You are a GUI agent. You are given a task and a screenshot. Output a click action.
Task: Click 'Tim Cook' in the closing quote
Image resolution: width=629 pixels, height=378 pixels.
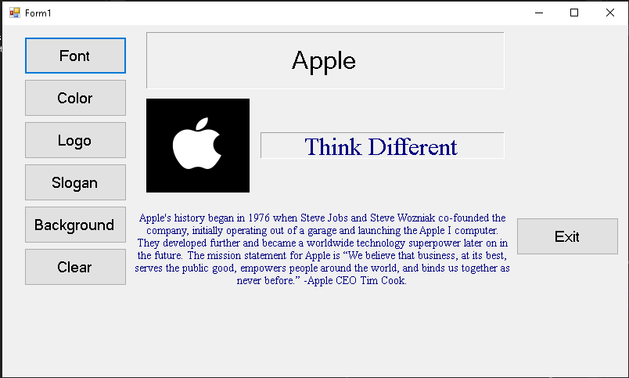tap(384, 281)
